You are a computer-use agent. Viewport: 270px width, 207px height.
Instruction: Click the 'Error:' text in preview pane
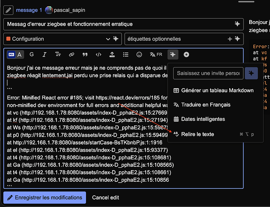[x=261, y=46]
